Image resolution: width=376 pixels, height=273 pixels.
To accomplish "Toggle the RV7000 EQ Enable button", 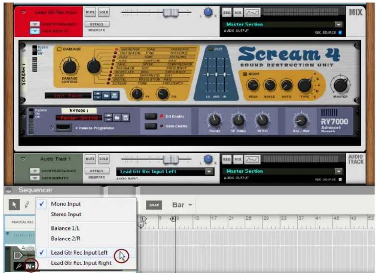I will [x=151, y=116].
